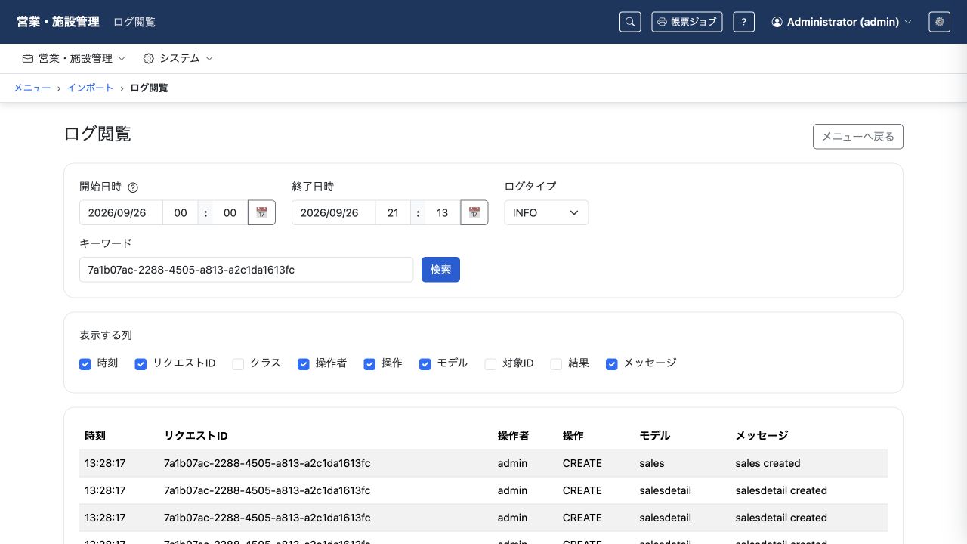
Task: Click the リクエストID column header
Action: 196,436
